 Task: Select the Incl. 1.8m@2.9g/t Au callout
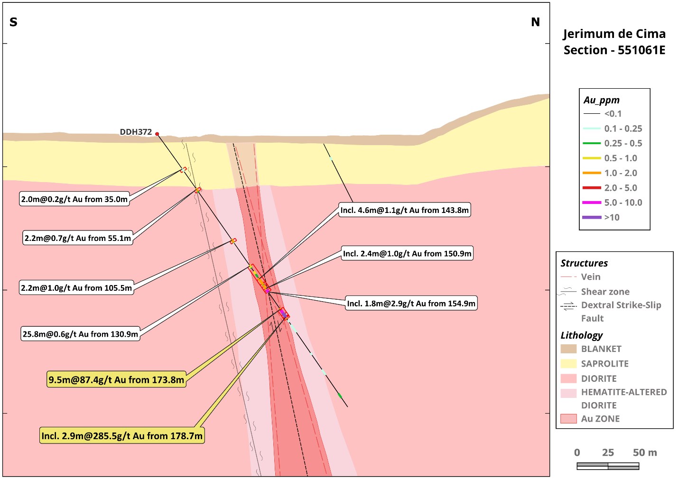411,304
